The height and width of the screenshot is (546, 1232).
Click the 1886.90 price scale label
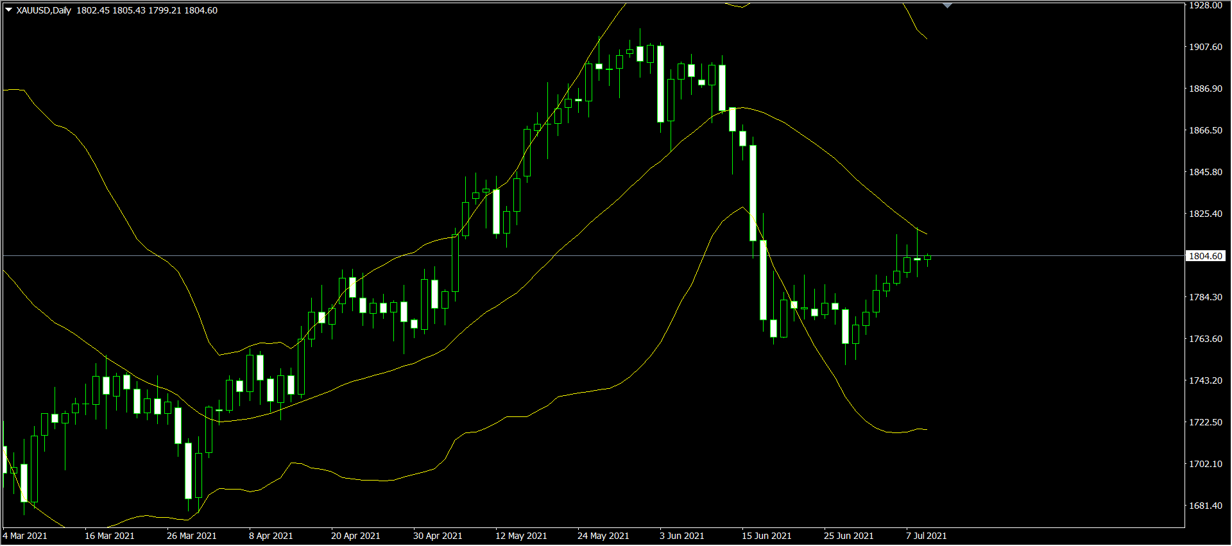coord(1206,89)
